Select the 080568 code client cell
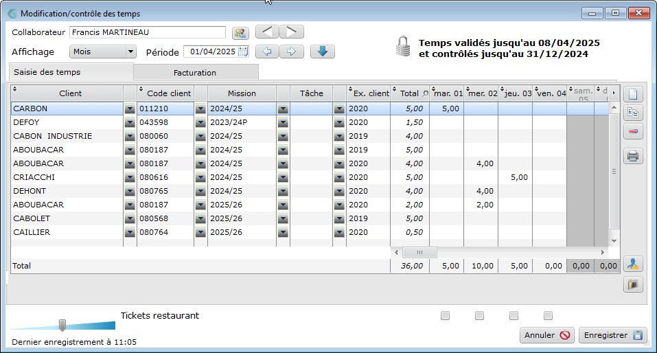The image size is (657, 353). (165, 218)
